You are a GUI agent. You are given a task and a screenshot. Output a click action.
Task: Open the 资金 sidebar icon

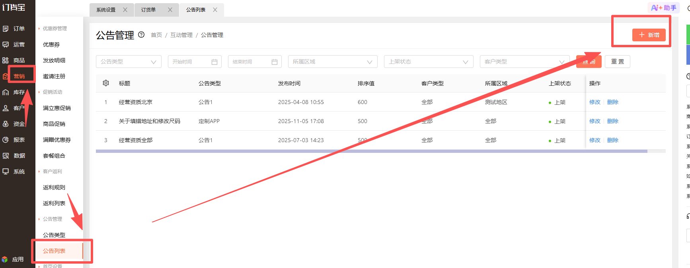pyautogui.click(x=6, y=124)
